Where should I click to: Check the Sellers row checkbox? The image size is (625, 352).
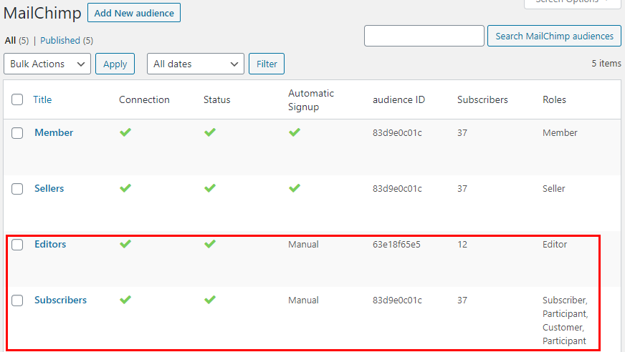point(17,189)
